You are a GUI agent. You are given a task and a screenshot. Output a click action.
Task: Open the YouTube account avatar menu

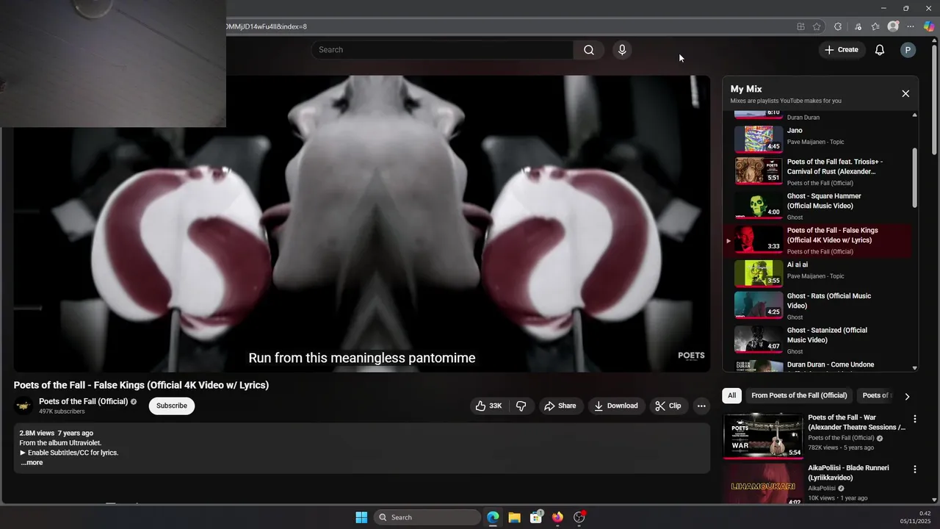tap(908, 50)
